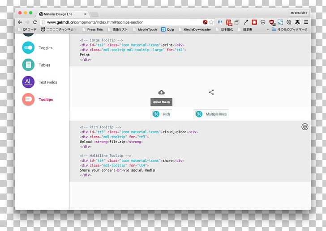Screen dimensions: 326x231
Task: Open the KindleDownloader bookmark
Action: 197,29
